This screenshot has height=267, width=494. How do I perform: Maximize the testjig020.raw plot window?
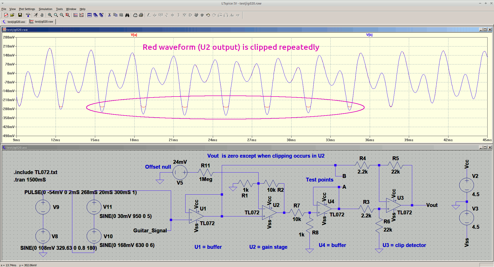coord(485,30)
